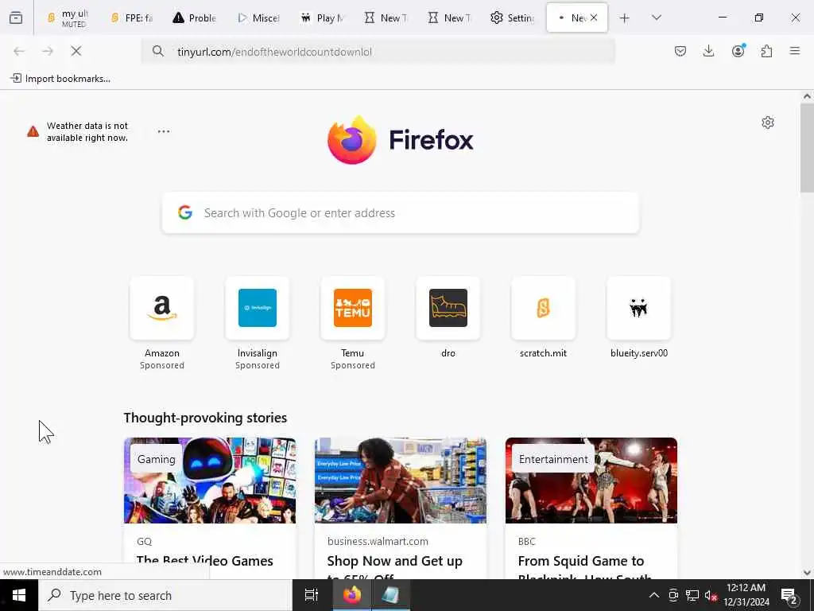Open the taskbar clock and date
The image size is (814, 611).
click(746, 595)
